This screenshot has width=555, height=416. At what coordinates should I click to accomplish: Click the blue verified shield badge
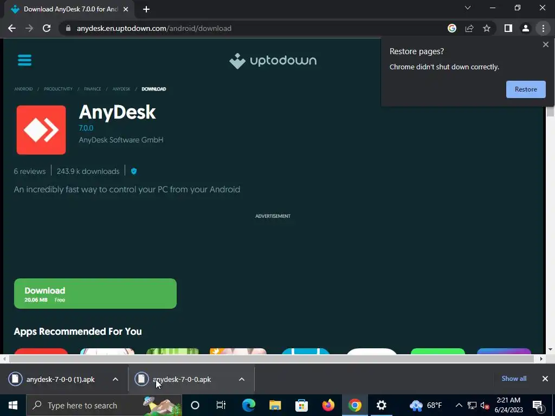(x=134, y=171)
